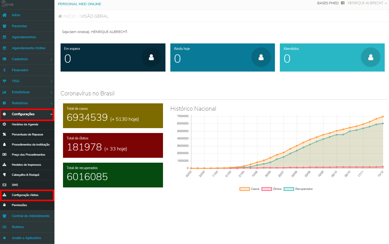Collapse the Configurações menu
The width and height of the screenshot is (389, 244).
(x=27, y=114)
